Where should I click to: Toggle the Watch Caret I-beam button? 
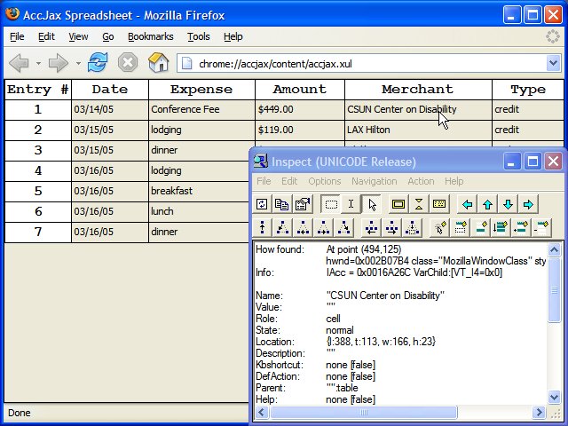pyautogui.click(x=351, y=204)
